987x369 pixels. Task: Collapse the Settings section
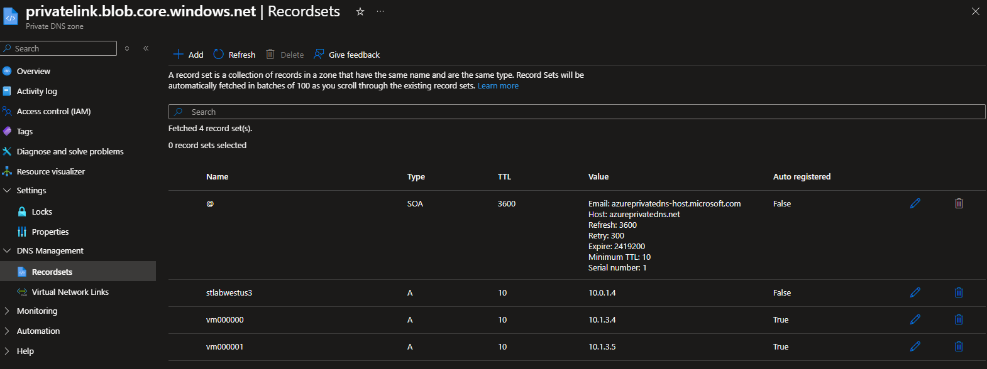tap(8, 190)
